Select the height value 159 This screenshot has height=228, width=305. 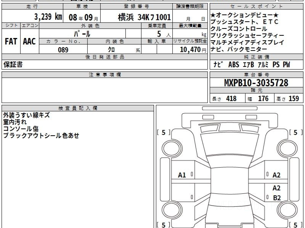click(294, 99)
